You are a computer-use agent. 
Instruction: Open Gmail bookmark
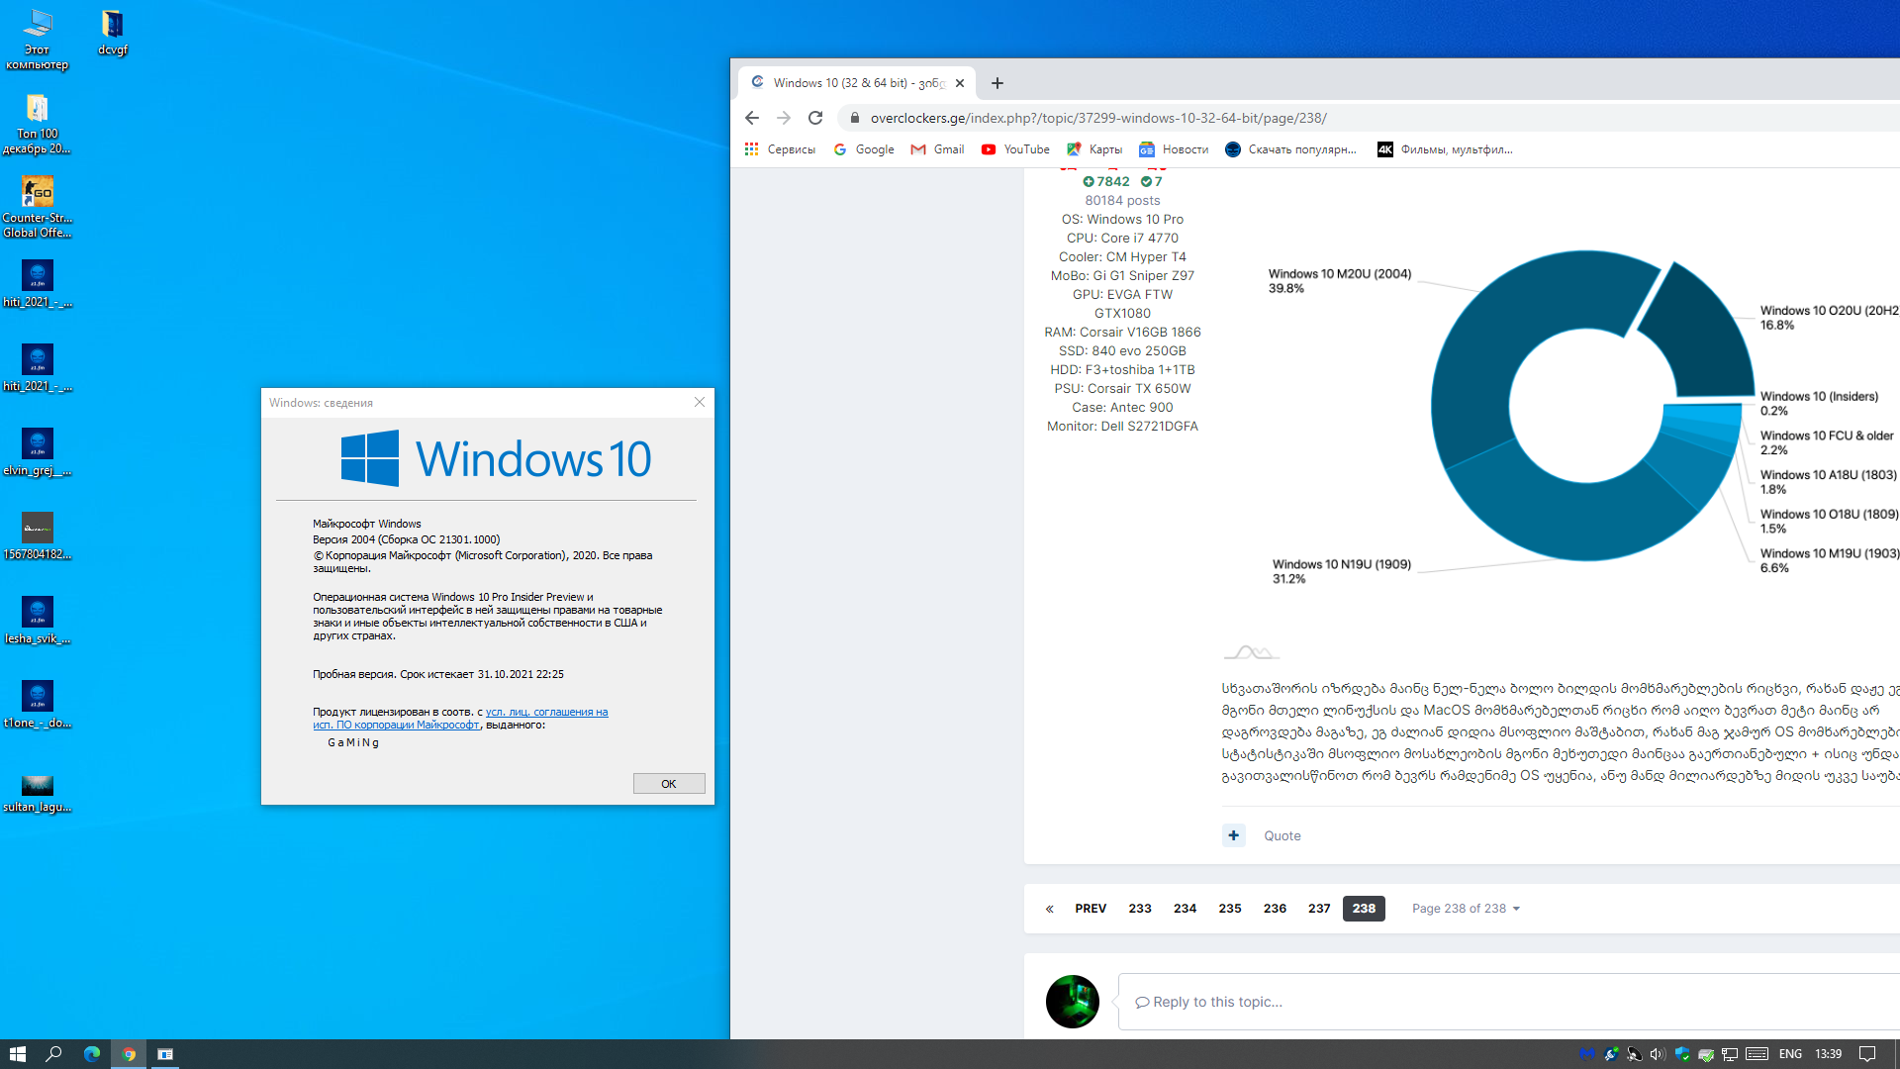[937, 149]
